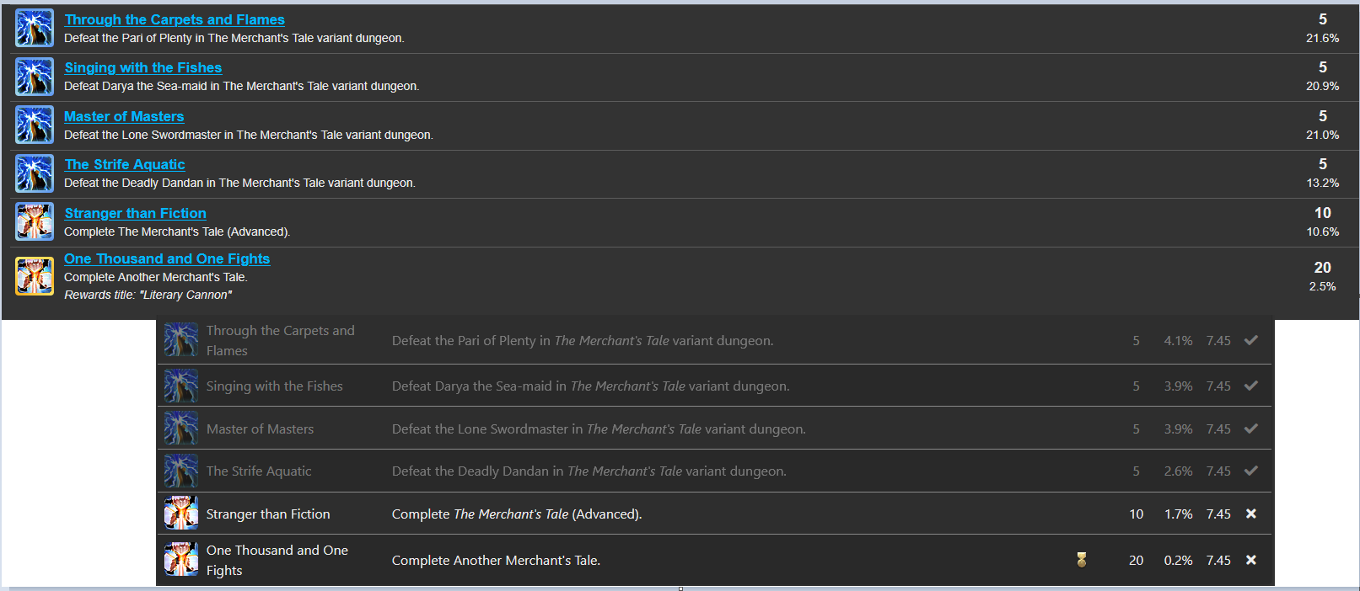Open 'The Strife Aquatic' achievement link
This screenshot has width=1360, height=591.
pos(125,164)
